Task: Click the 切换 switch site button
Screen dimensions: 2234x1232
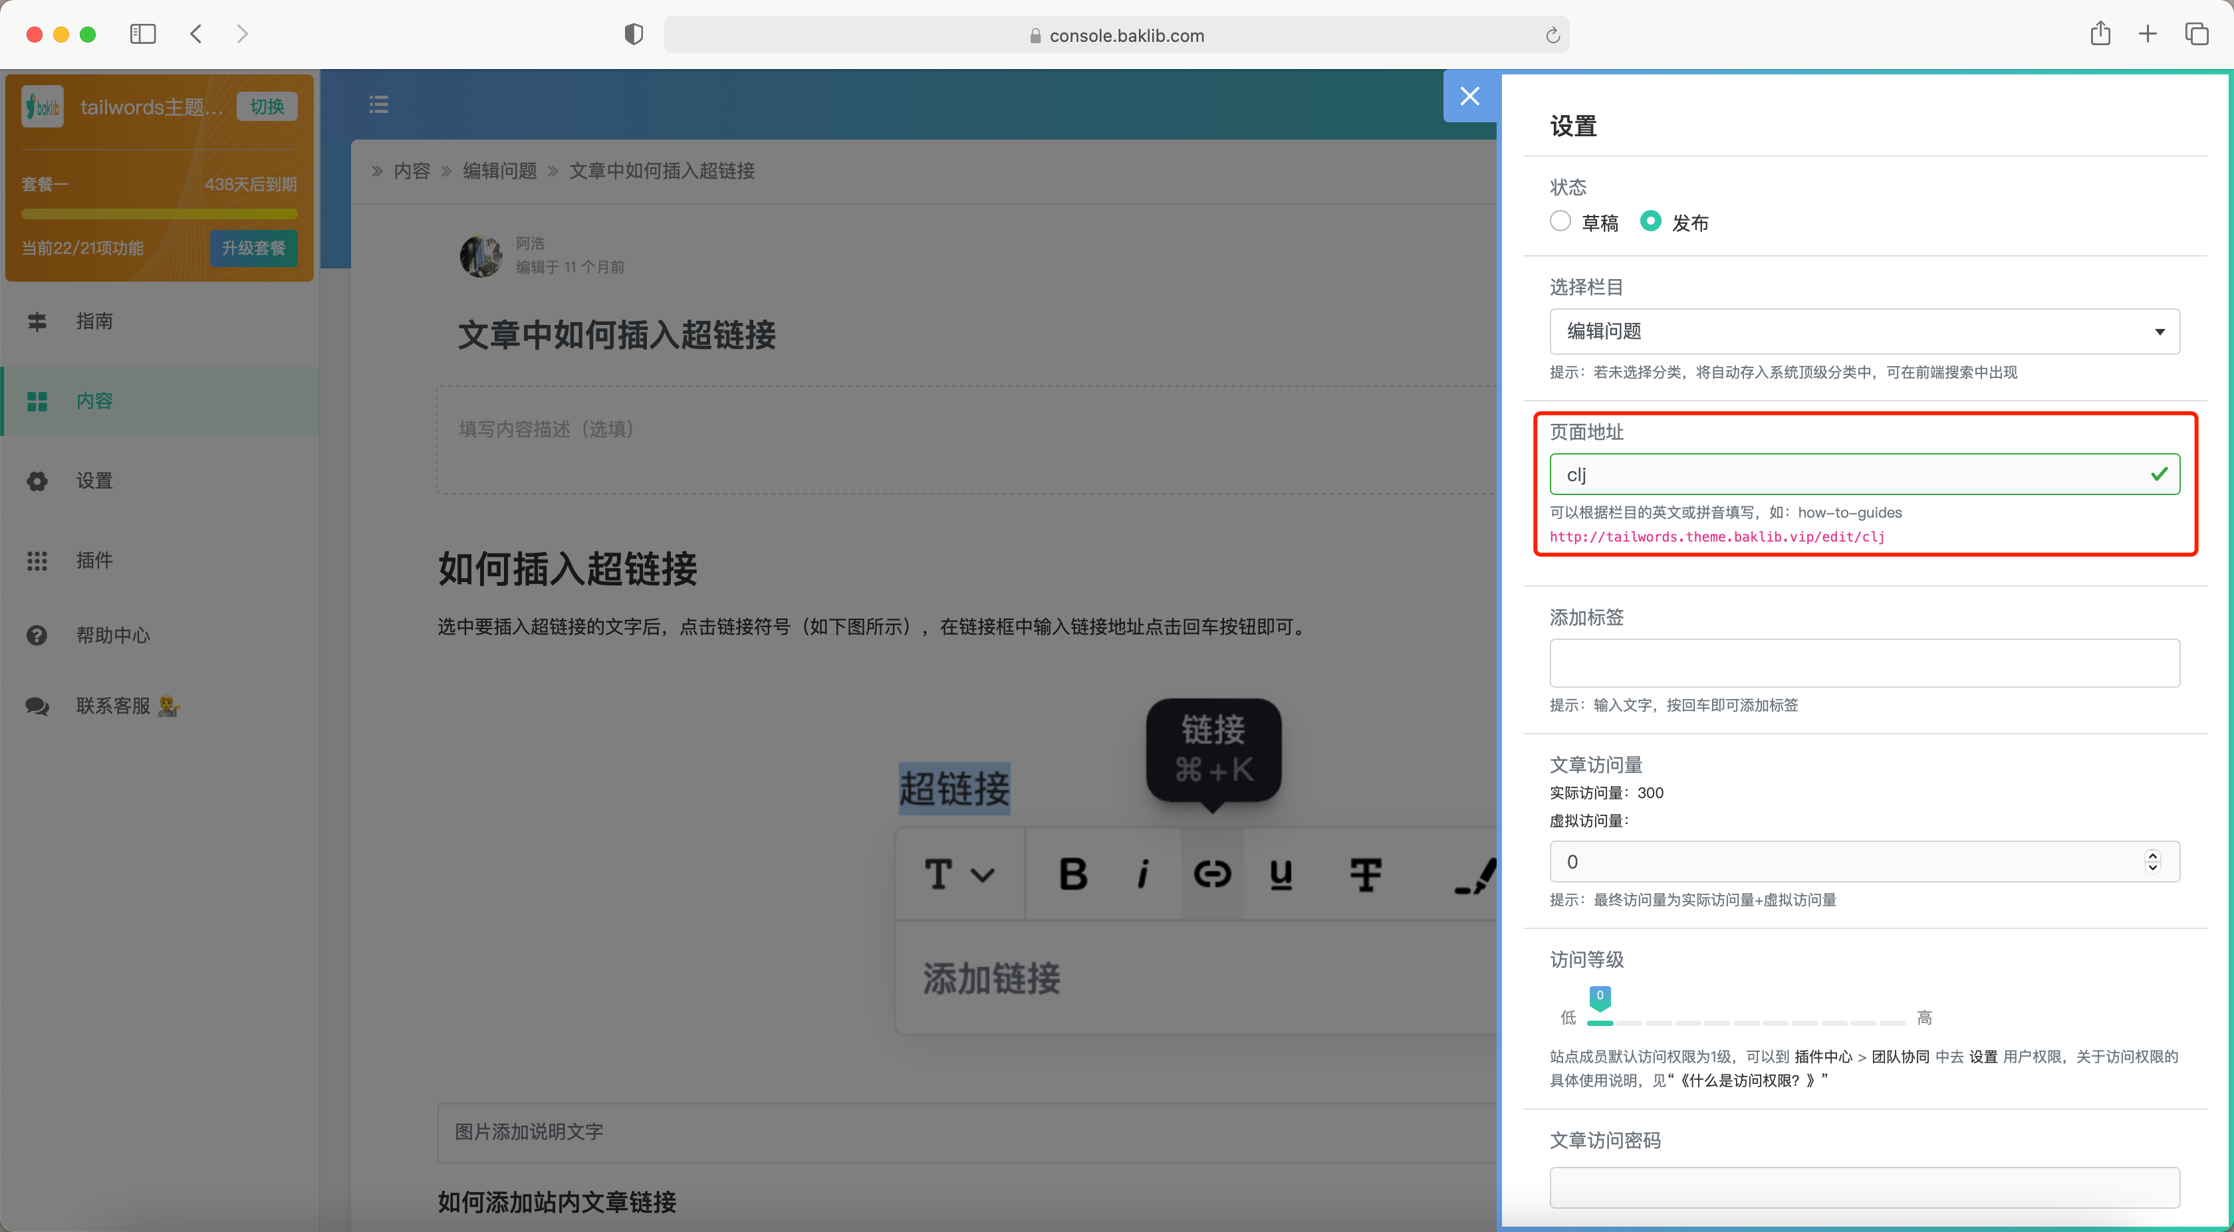Action: (267, 106)
